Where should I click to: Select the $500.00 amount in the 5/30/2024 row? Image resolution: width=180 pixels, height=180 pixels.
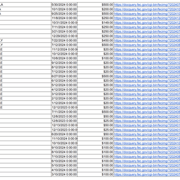pyautogui.click(x=96, y=5)
